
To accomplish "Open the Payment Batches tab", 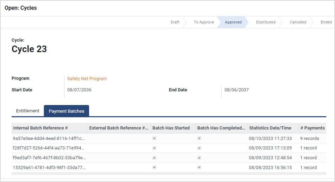I will coord(66,111).
